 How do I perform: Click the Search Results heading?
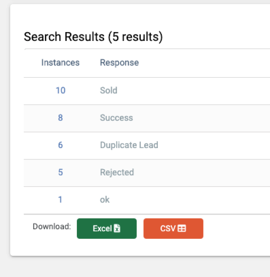tap(93, 37)
